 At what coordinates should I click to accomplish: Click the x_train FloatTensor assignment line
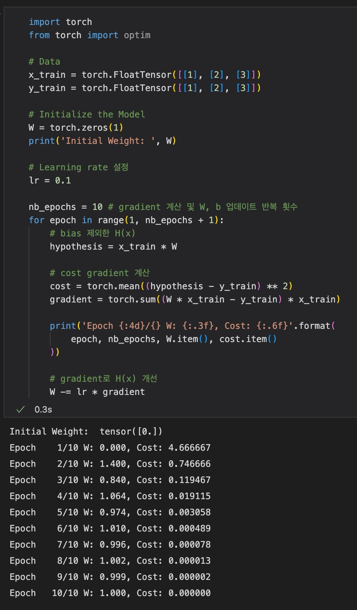[145, 75]
